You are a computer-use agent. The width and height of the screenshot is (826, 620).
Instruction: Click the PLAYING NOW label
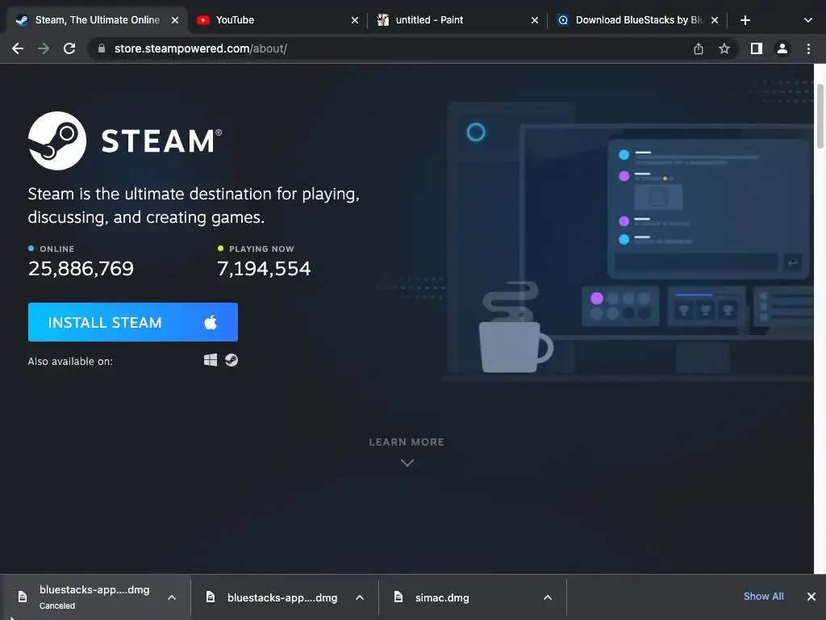(261, 249)
